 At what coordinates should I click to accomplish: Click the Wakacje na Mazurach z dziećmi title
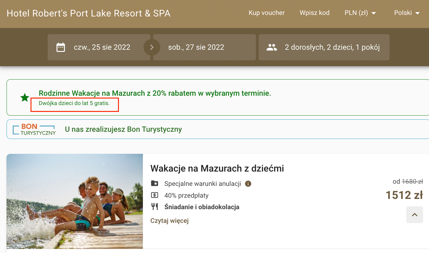[x=217, y=168]
